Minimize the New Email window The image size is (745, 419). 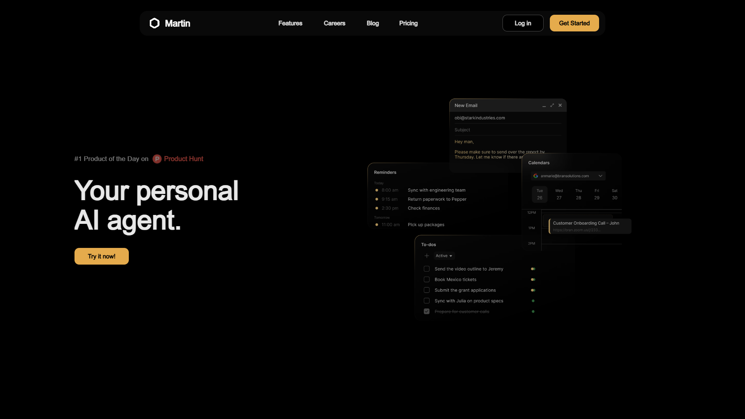click(x=544, y=106)
